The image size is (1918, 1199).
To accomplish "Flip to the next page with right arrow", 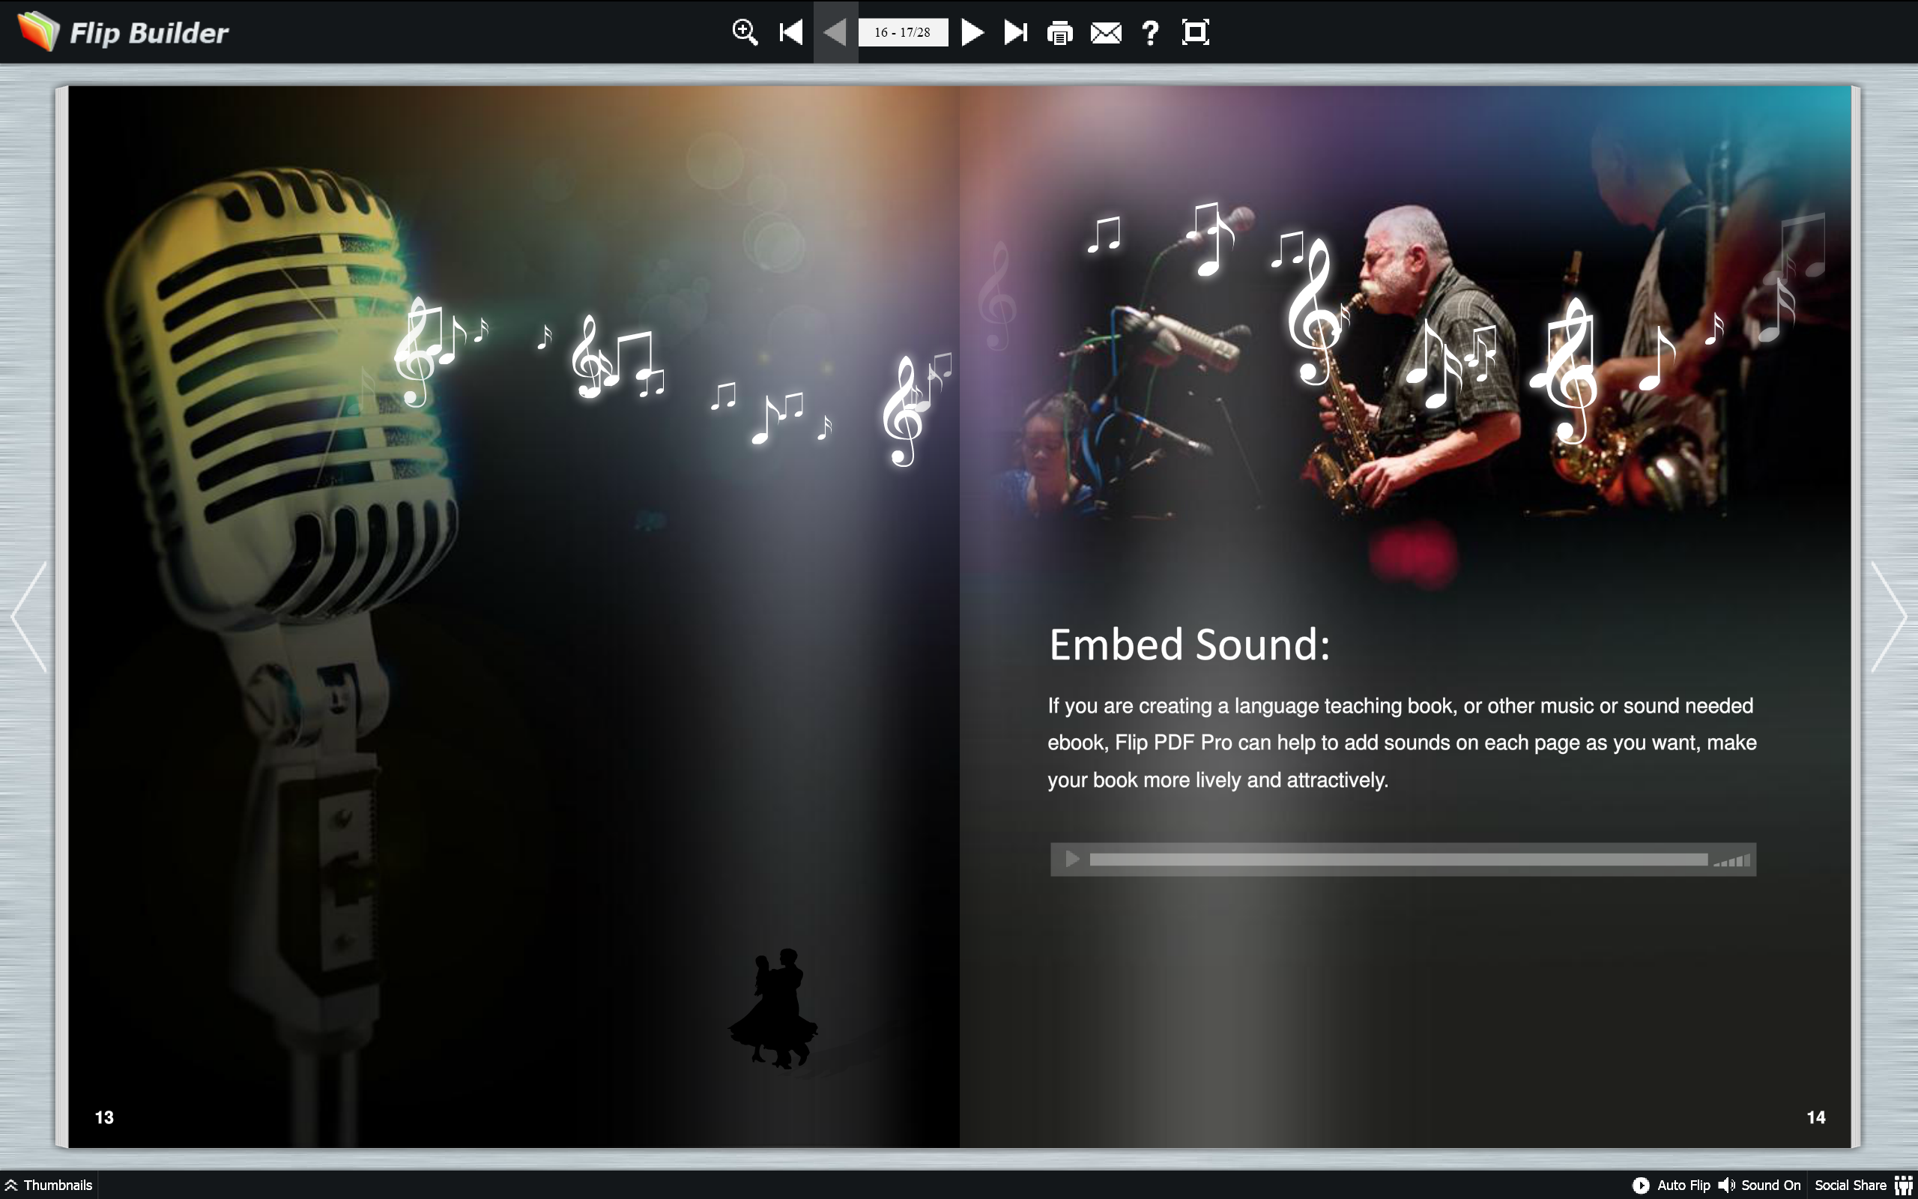I will click(1889, 617).
